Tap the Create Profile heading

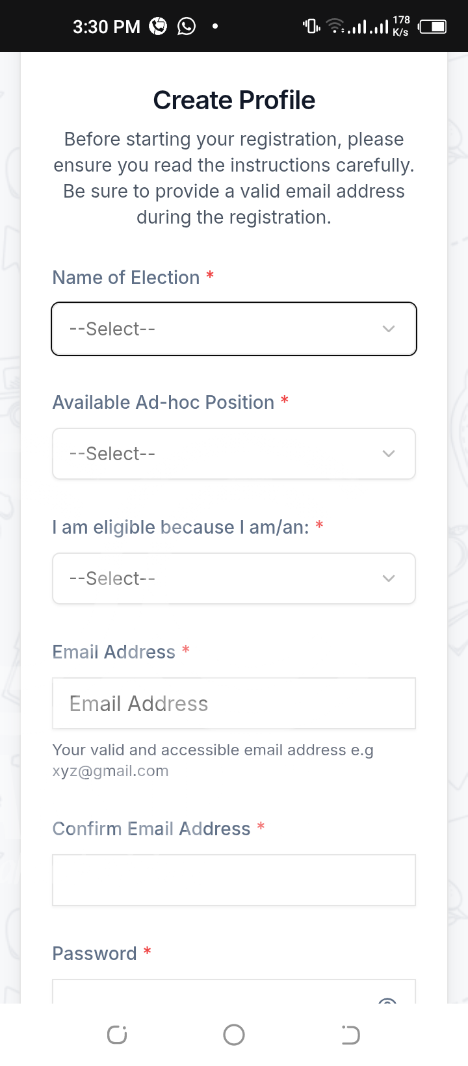point(234,100)
